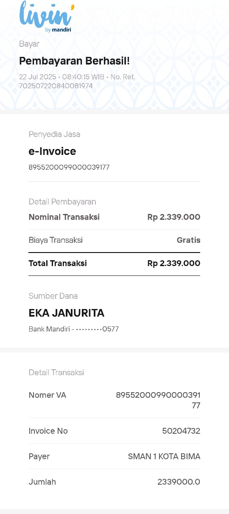
Task: Click the Livin' by Mandiri logo
Action: 47,17
